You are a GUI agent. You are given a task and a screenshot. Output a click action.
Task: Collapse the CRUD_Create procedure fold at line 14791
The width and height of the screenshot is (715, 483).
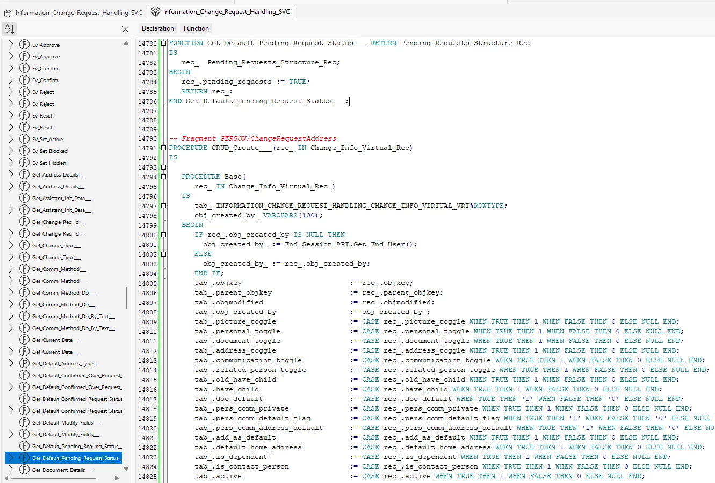pyautogui.click(x=164, y=148)
